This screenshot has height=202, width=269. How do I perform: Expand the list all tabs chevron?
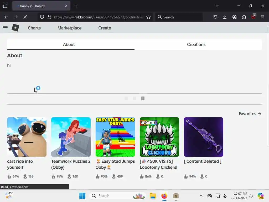[x=217, y=6]
